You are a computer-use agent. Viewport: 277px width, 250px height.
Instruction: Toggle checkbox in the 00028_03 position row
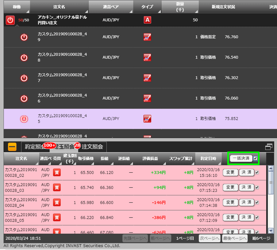pyautogui.click(x=257, y=187)
